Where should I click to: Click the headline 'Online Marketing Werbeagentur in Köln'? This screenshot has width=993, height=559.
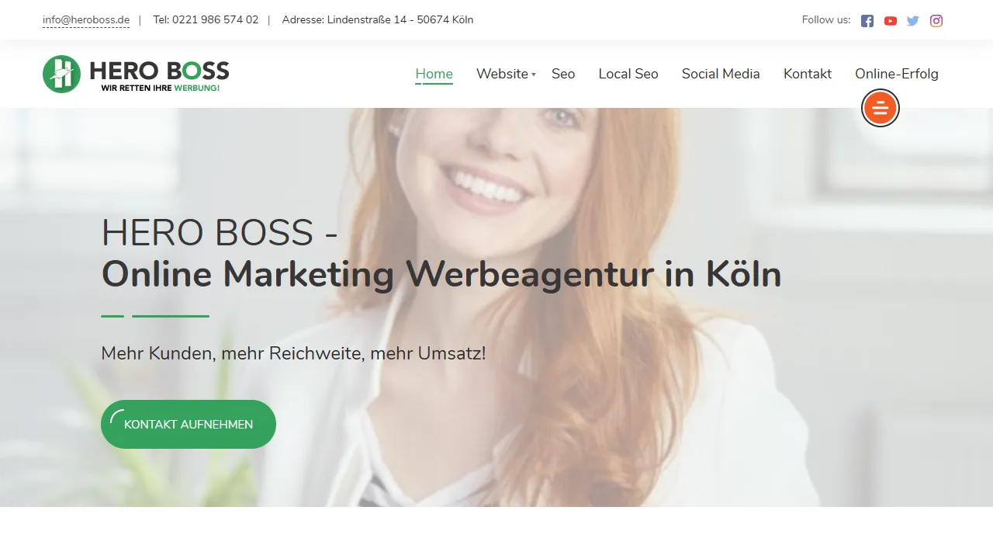(x=441, y=274)
